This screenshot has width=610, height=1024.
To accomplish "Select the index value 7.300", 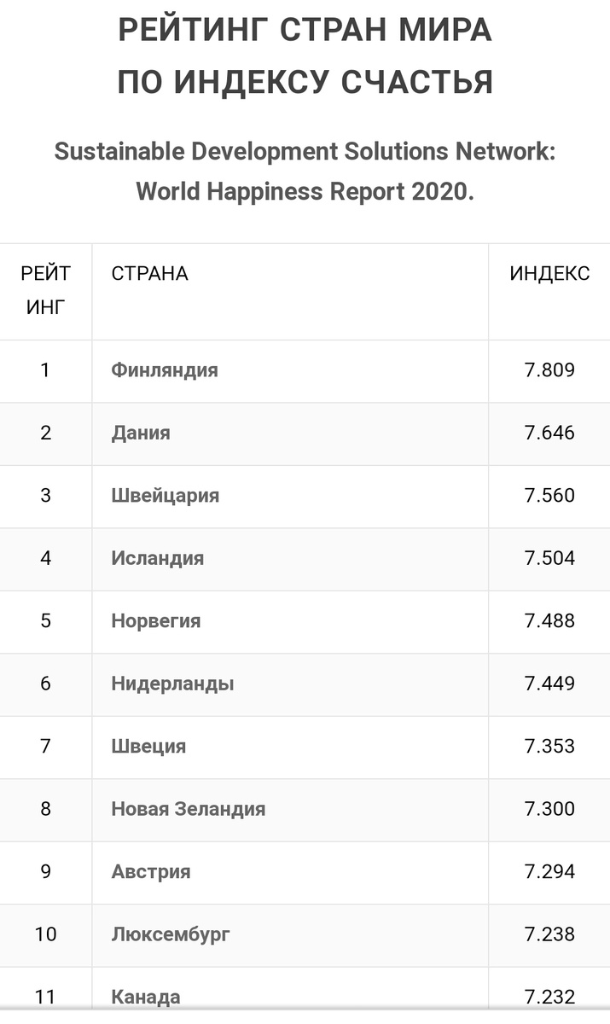I will (549, 809).
